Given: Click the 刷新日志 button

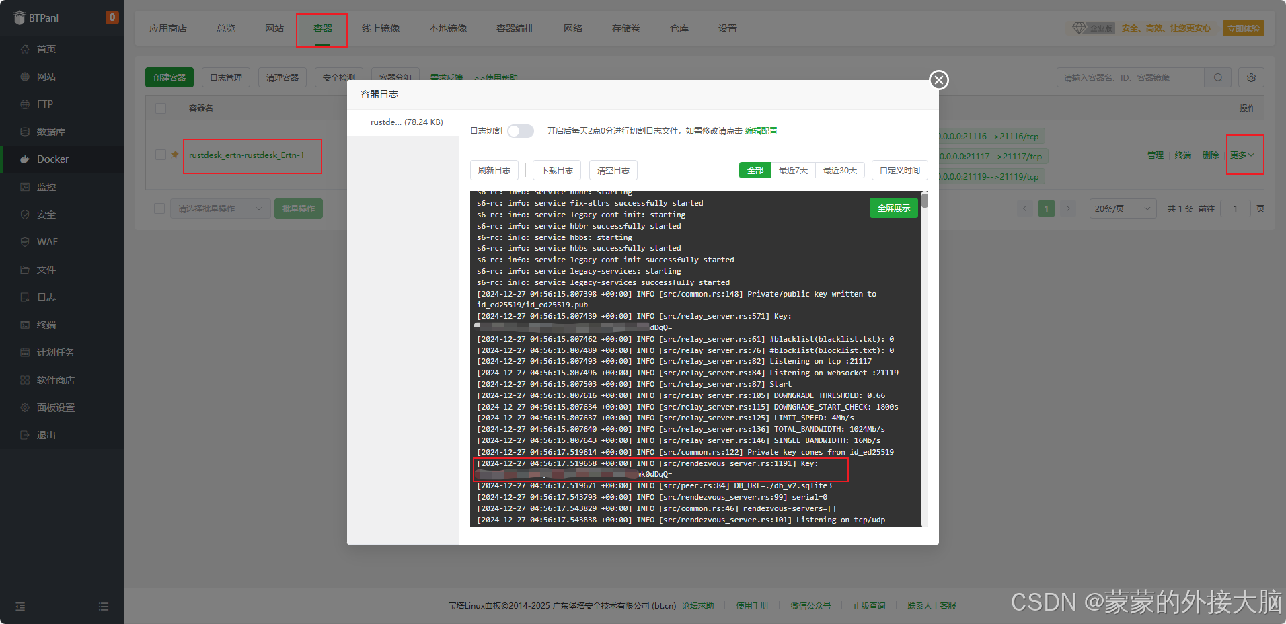Looking at the screenshot, I should 494,170.
